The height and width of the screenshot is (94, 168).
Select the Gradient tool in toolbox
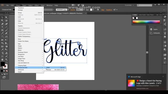tap(6, 46)
